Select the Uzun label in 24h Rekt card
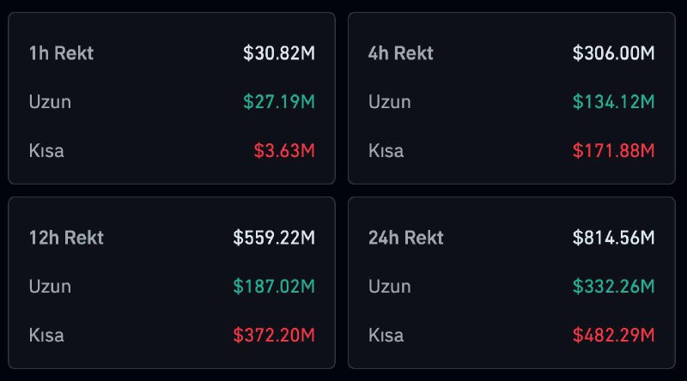 390,286
